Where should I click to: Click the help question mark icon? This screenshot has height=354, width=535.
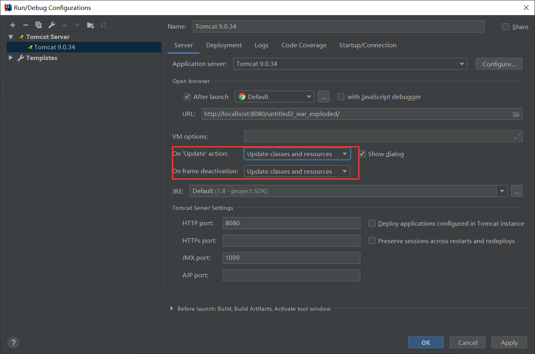tap(13, 342)
